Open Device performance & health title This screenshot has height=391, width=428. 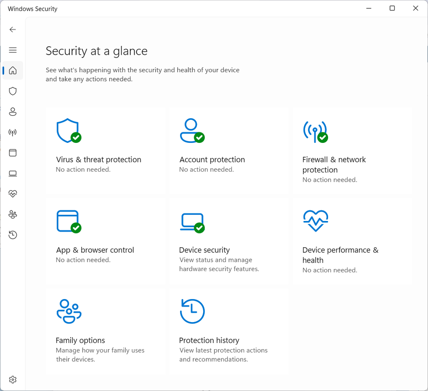coord(340,255)
